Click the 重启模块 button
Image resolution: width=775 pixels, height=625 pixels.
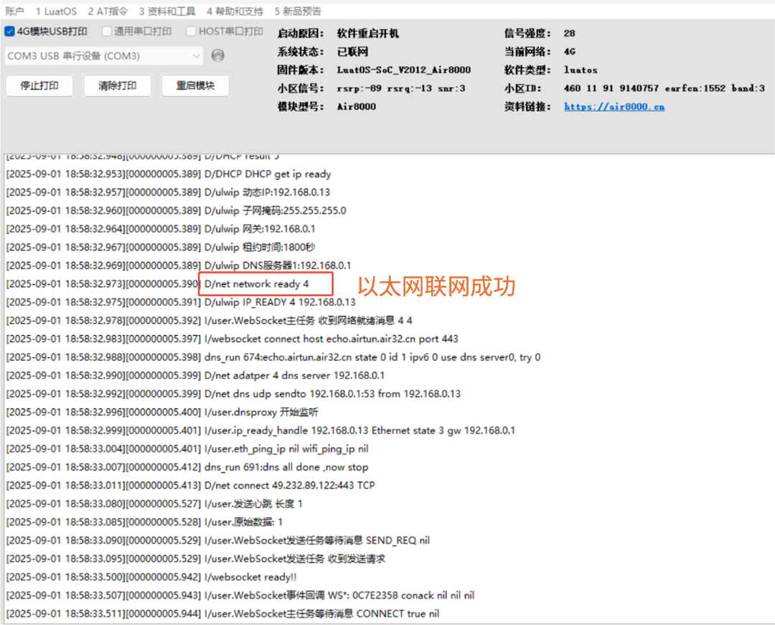[196, 85]
